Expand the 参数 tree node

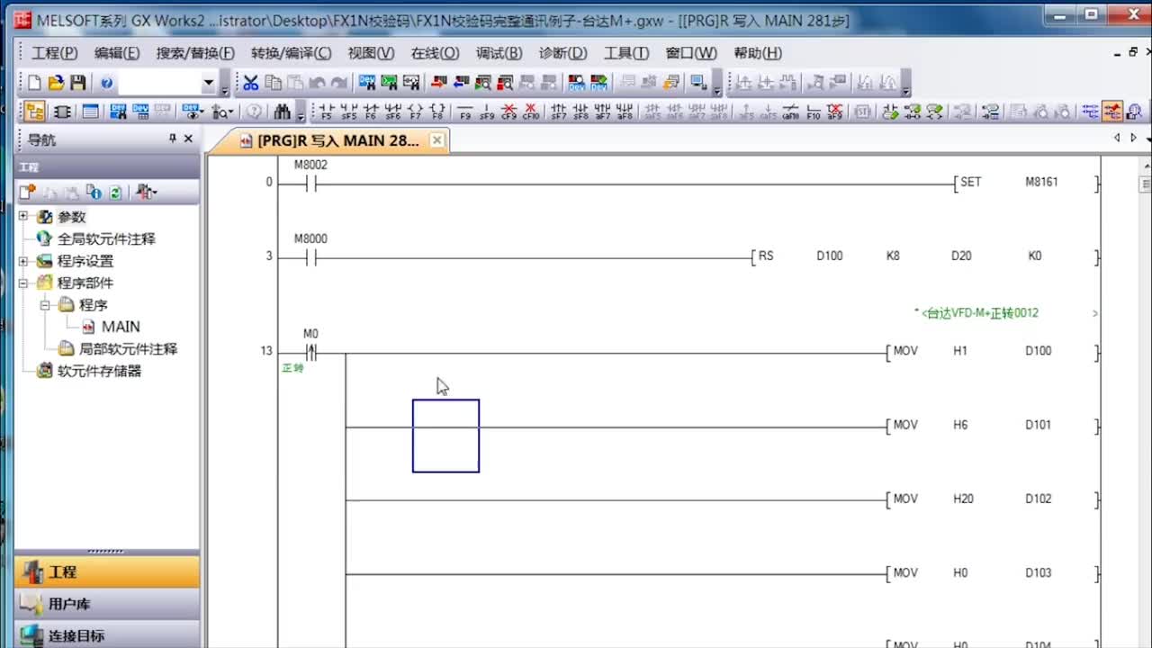click(x=23, y=217)
